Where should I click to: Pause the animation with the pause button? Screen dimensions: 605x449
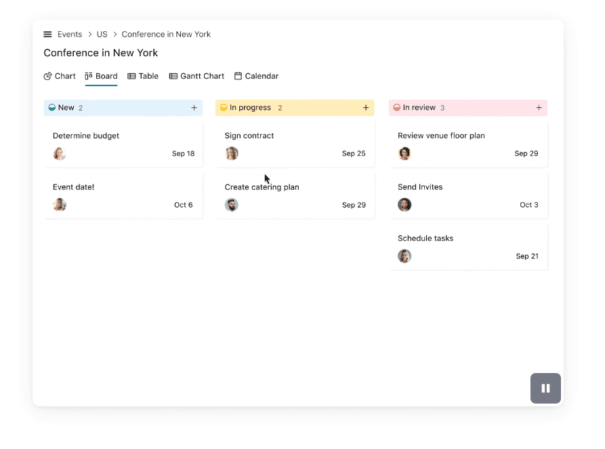click(x=545, y=388)
